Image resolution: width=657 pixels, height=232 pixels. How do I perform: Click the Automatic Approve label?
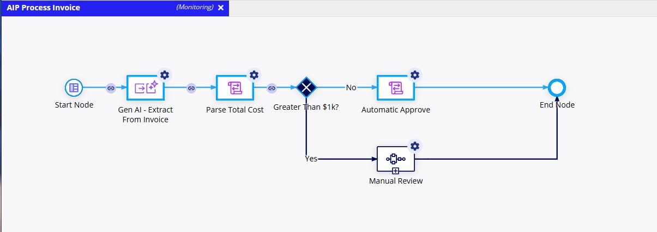point(396,110)
